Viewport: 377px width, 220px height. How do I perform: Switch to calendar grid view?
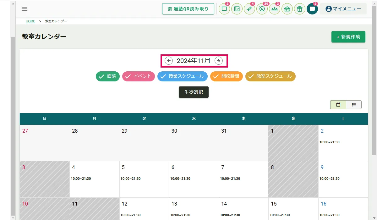[x=338, y=105]
